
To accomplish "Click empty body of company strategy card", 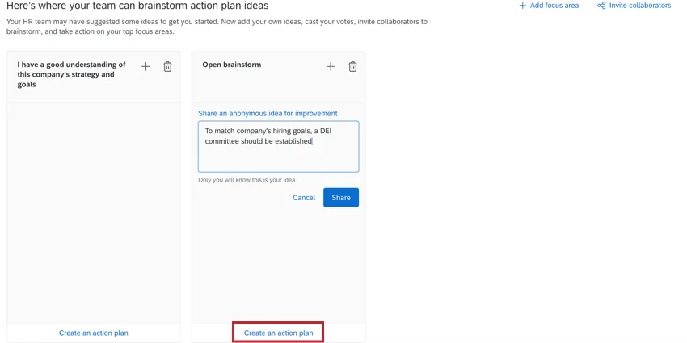I will 93,210.
